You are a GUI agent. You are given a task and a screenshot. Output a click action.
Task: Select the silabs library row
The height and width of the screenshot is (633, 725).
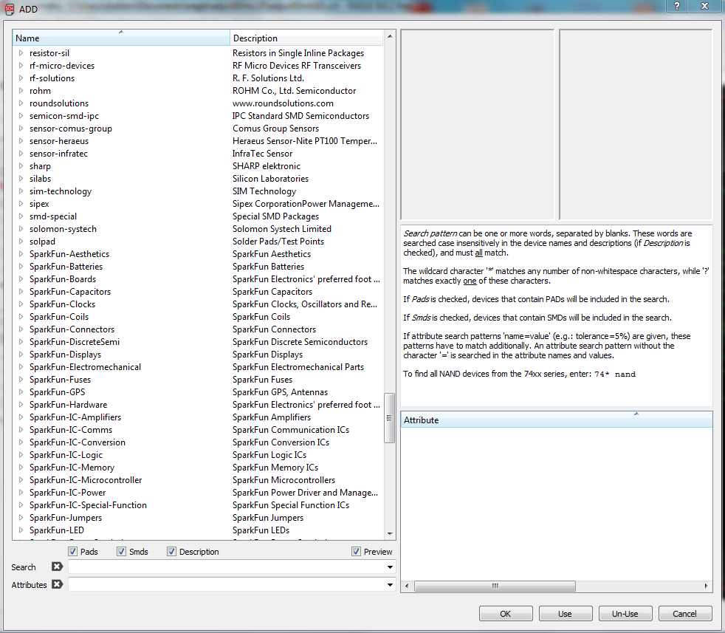tap(198, 179)
